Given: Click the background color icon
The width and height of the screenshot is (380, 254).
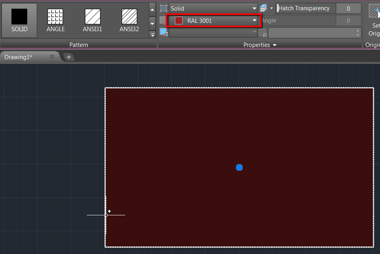Looking at the screenshot, I should [164, 32].
